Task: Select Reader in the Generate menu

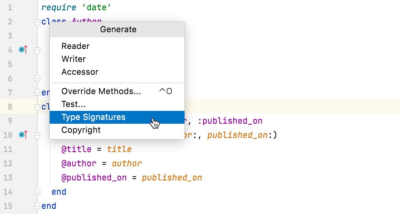Action: click(75, 46)
